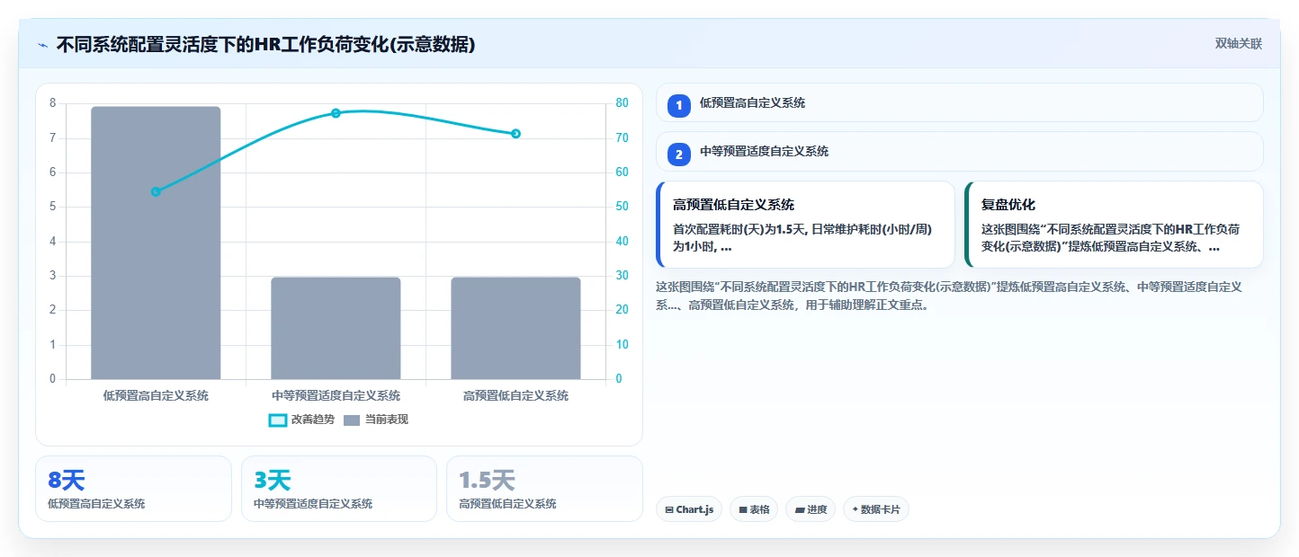Click the 改善趋势 legend color box
This screenshot has height=557, width=1299.
[278, 420]
